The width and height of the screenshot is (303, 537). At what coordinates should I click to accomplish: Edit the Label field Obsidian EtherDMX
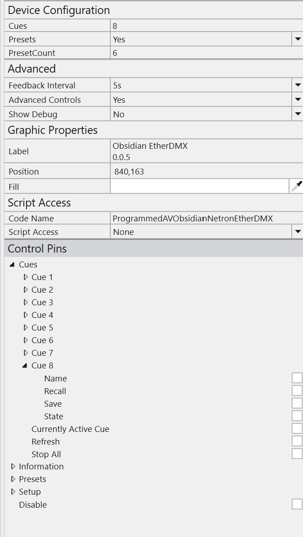point(207,151)
